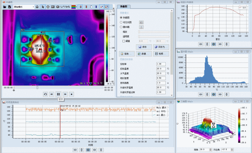Open the rainbow color palette dropdown
252x153 pixels.
click(x=74, y=7)
